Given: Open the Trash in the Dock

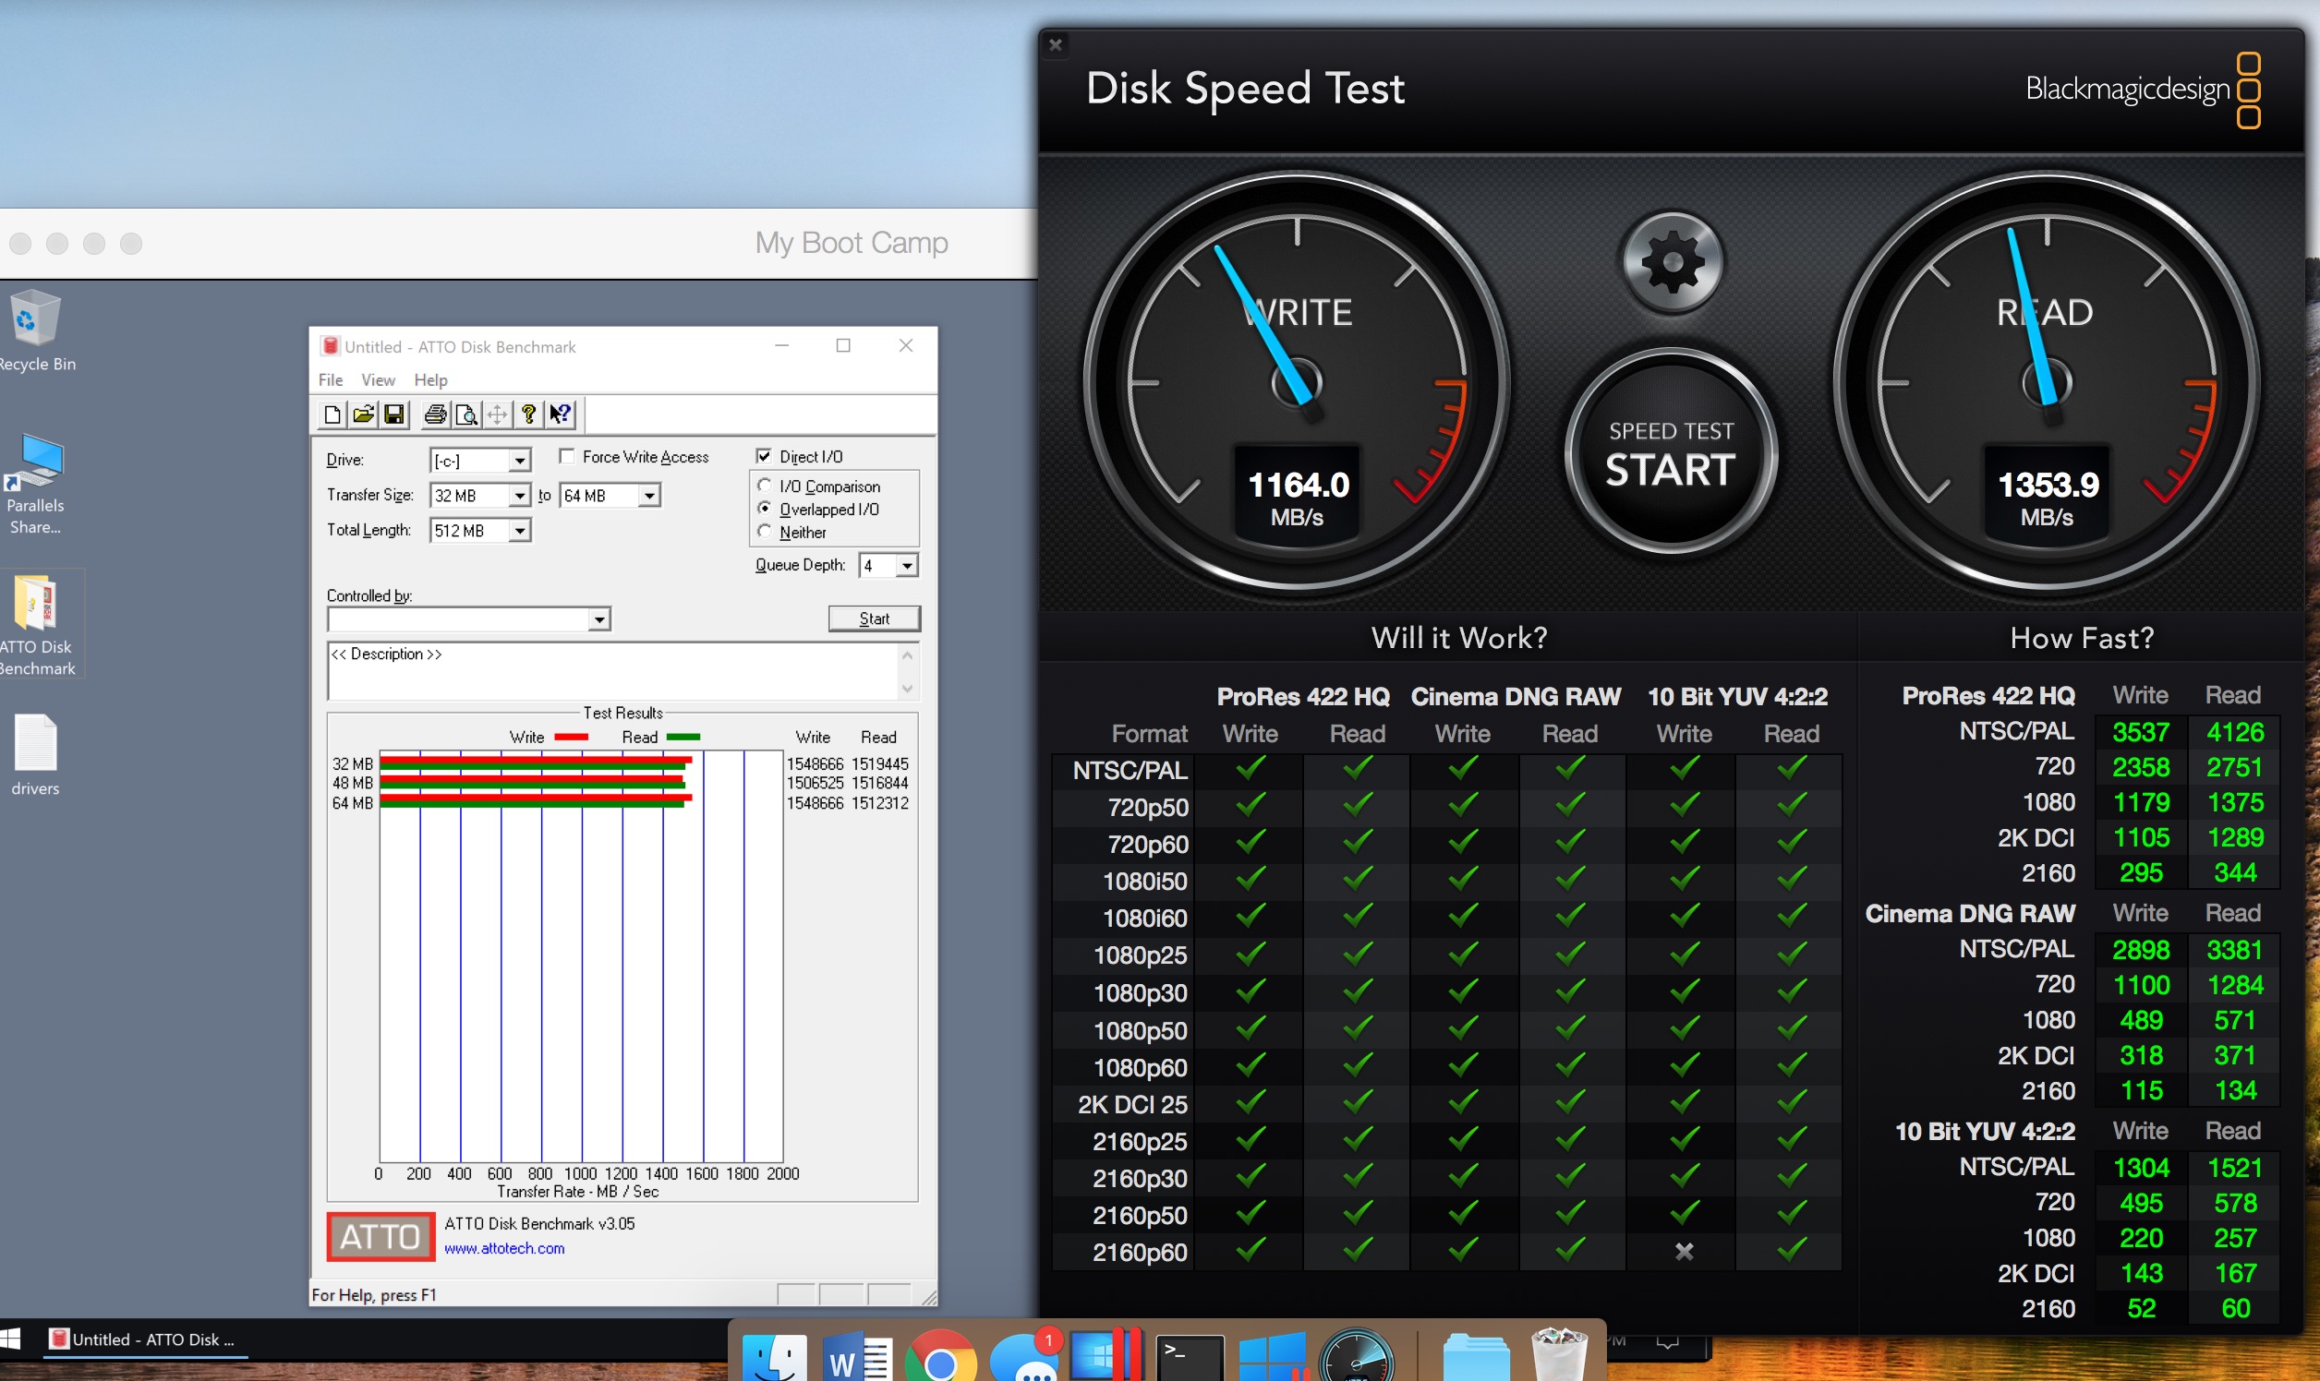Looking at the screenshot, I should 1559,1355.
